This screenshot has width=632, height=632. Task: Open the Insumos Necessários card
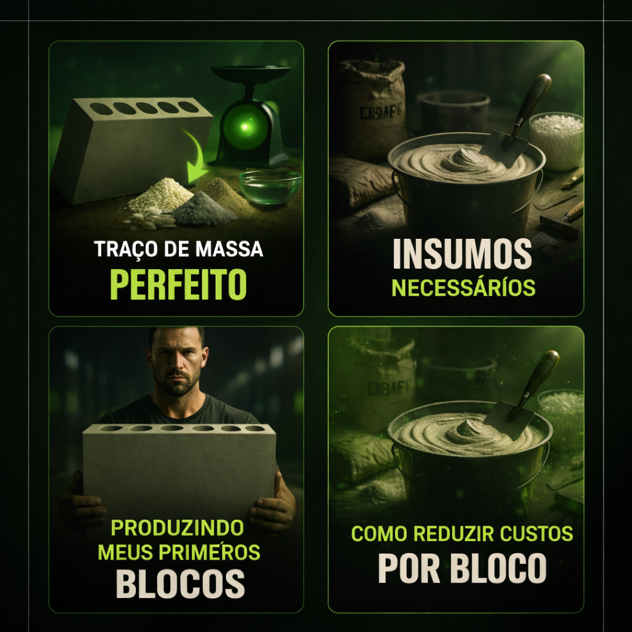pyautogui.click(x=456, y=178)
